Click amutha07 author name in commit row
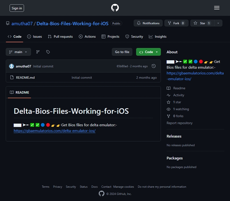 (x=24, y=66)
